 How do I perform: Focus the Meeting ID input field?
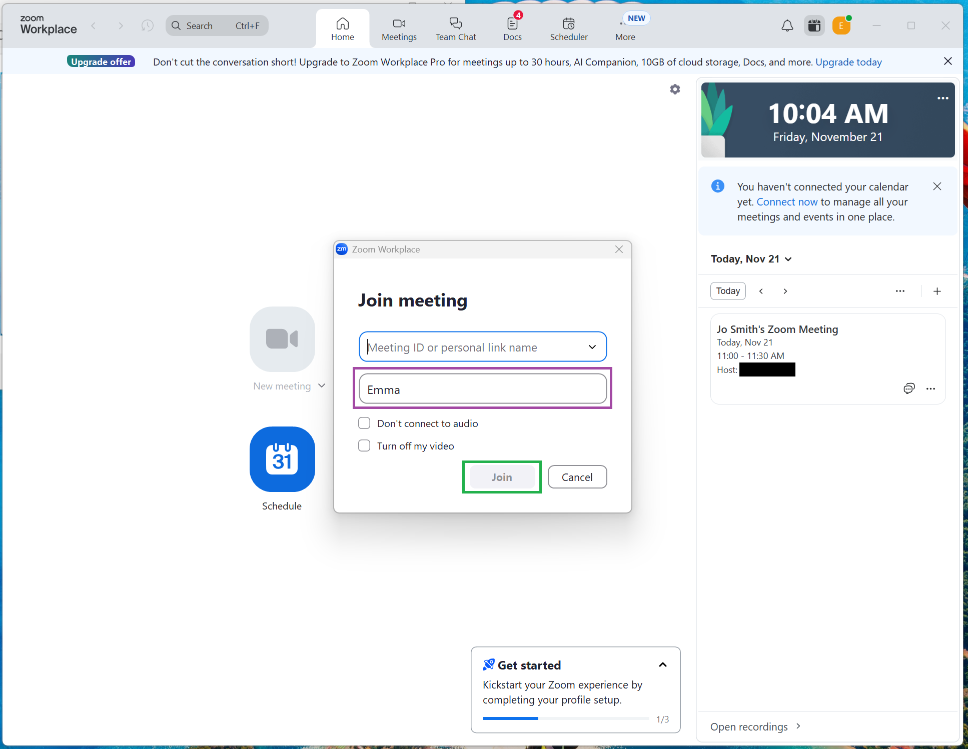483,347
